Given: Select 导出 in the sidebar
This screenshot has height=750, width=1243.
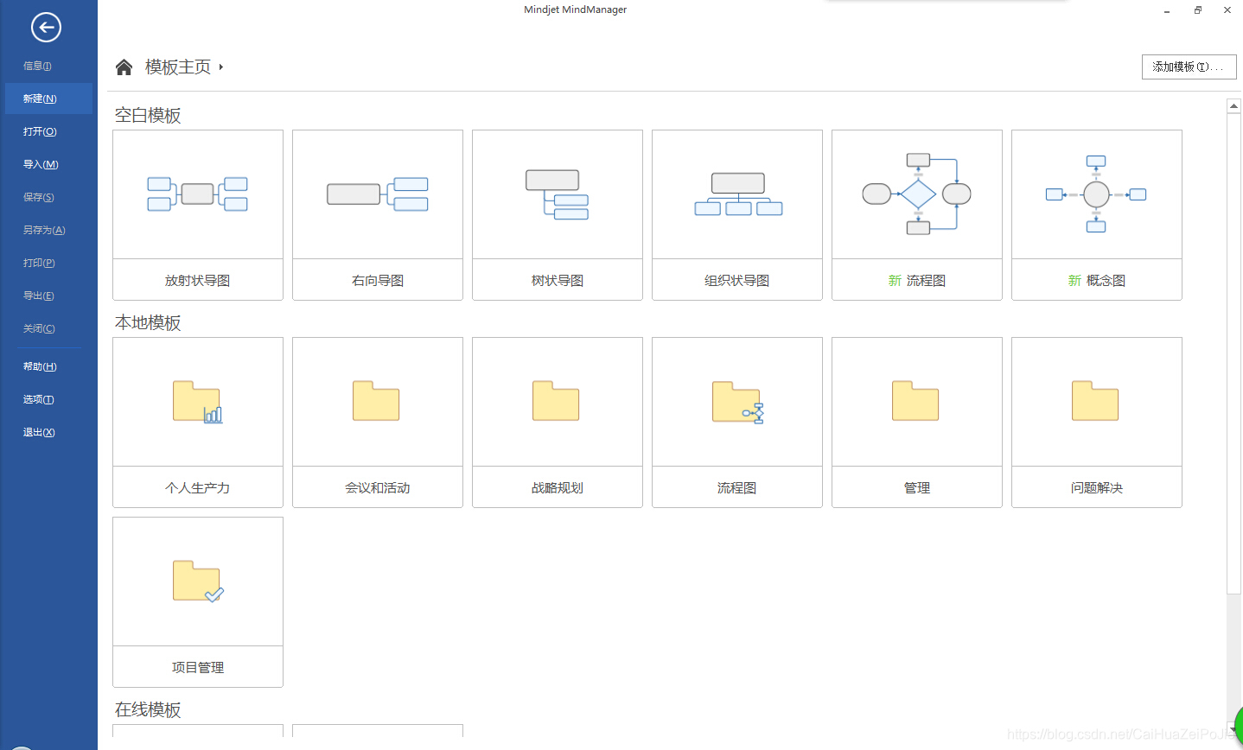Looking at the screenshot, I should pos(39,296).
